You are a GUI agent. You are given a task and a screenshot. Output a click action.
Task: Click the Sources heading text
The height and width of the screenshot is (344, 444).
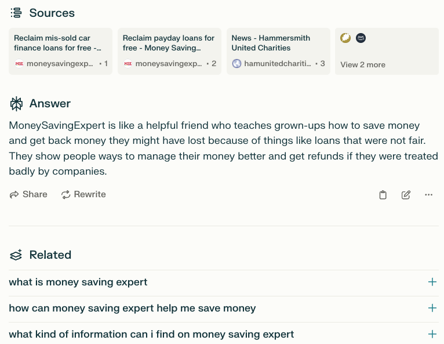(x=52, y=13)
